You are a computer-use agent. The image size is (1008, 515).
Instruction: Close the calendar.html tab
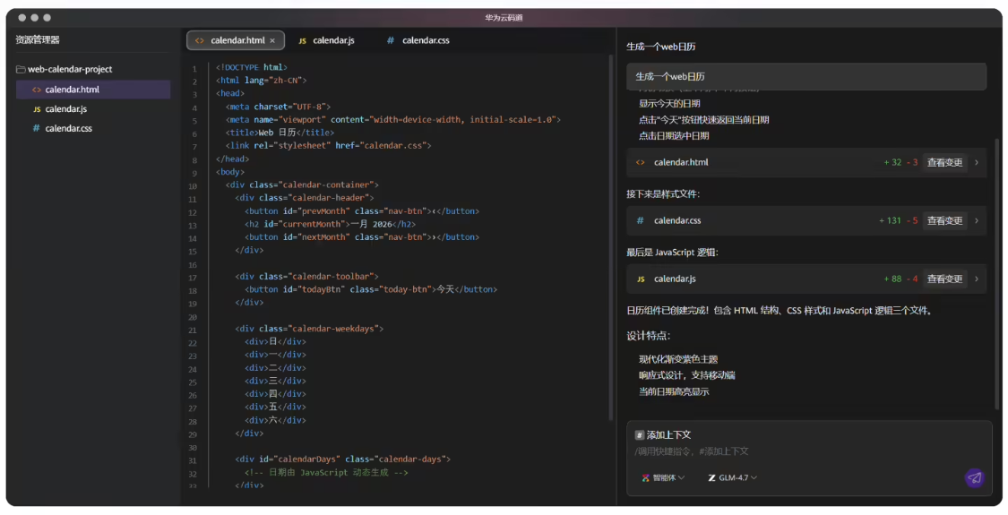point(272,40)
